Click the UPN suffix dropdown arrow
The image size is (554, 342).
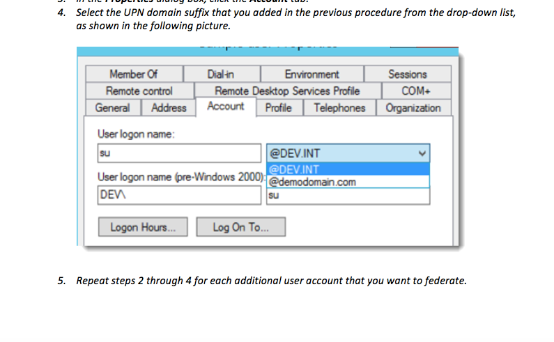pyautogui.click(x=421, y=153)
